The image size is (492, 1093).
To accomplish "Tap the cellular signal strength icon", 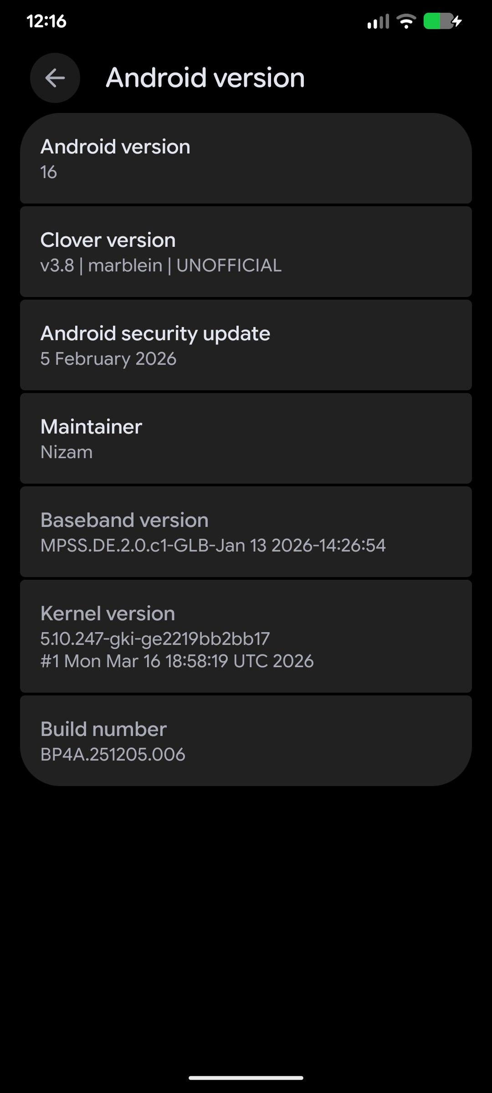I will pos(378,21).
